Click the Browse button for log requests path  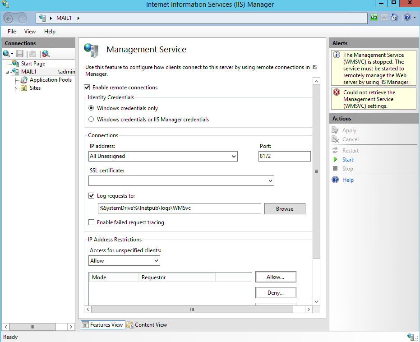(x=285, y=208)
